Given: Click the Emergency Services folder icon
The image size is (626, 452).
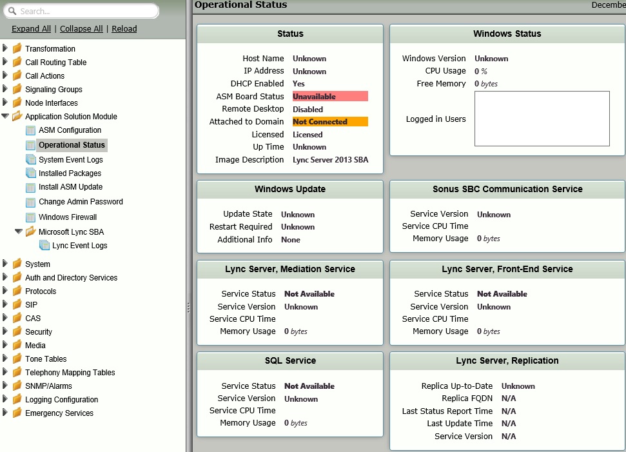Looking at the screenshot, I should click(x=17, y=413).
